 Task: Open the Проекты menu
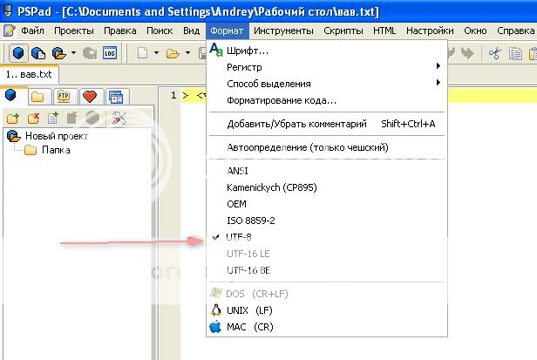74,31
